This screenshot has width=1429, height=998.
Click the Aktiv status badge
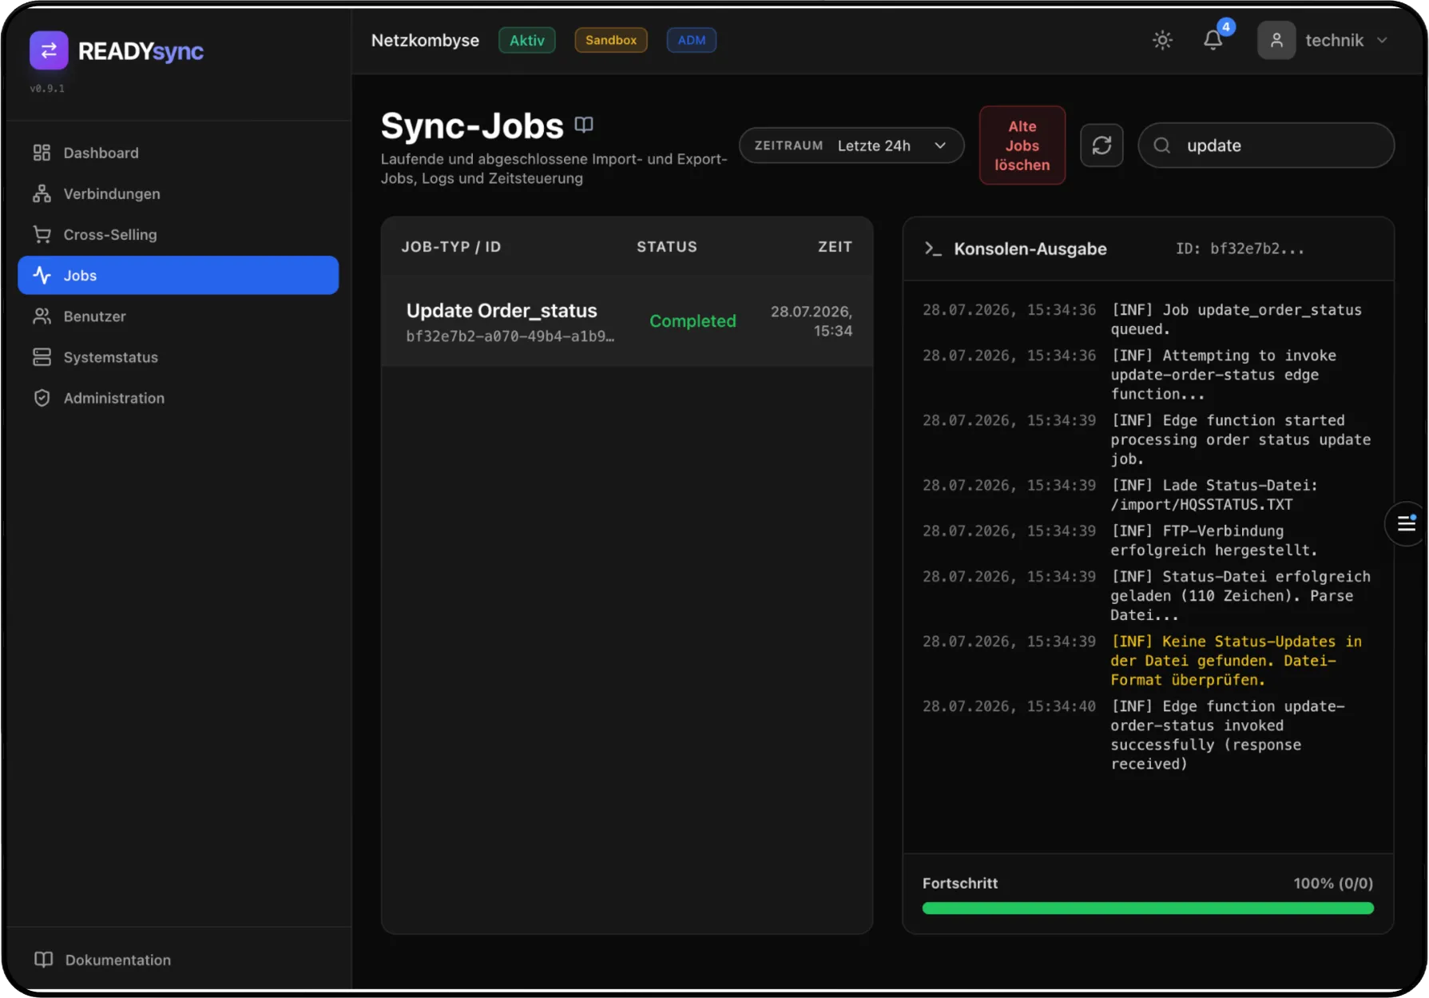pos(527,40)
